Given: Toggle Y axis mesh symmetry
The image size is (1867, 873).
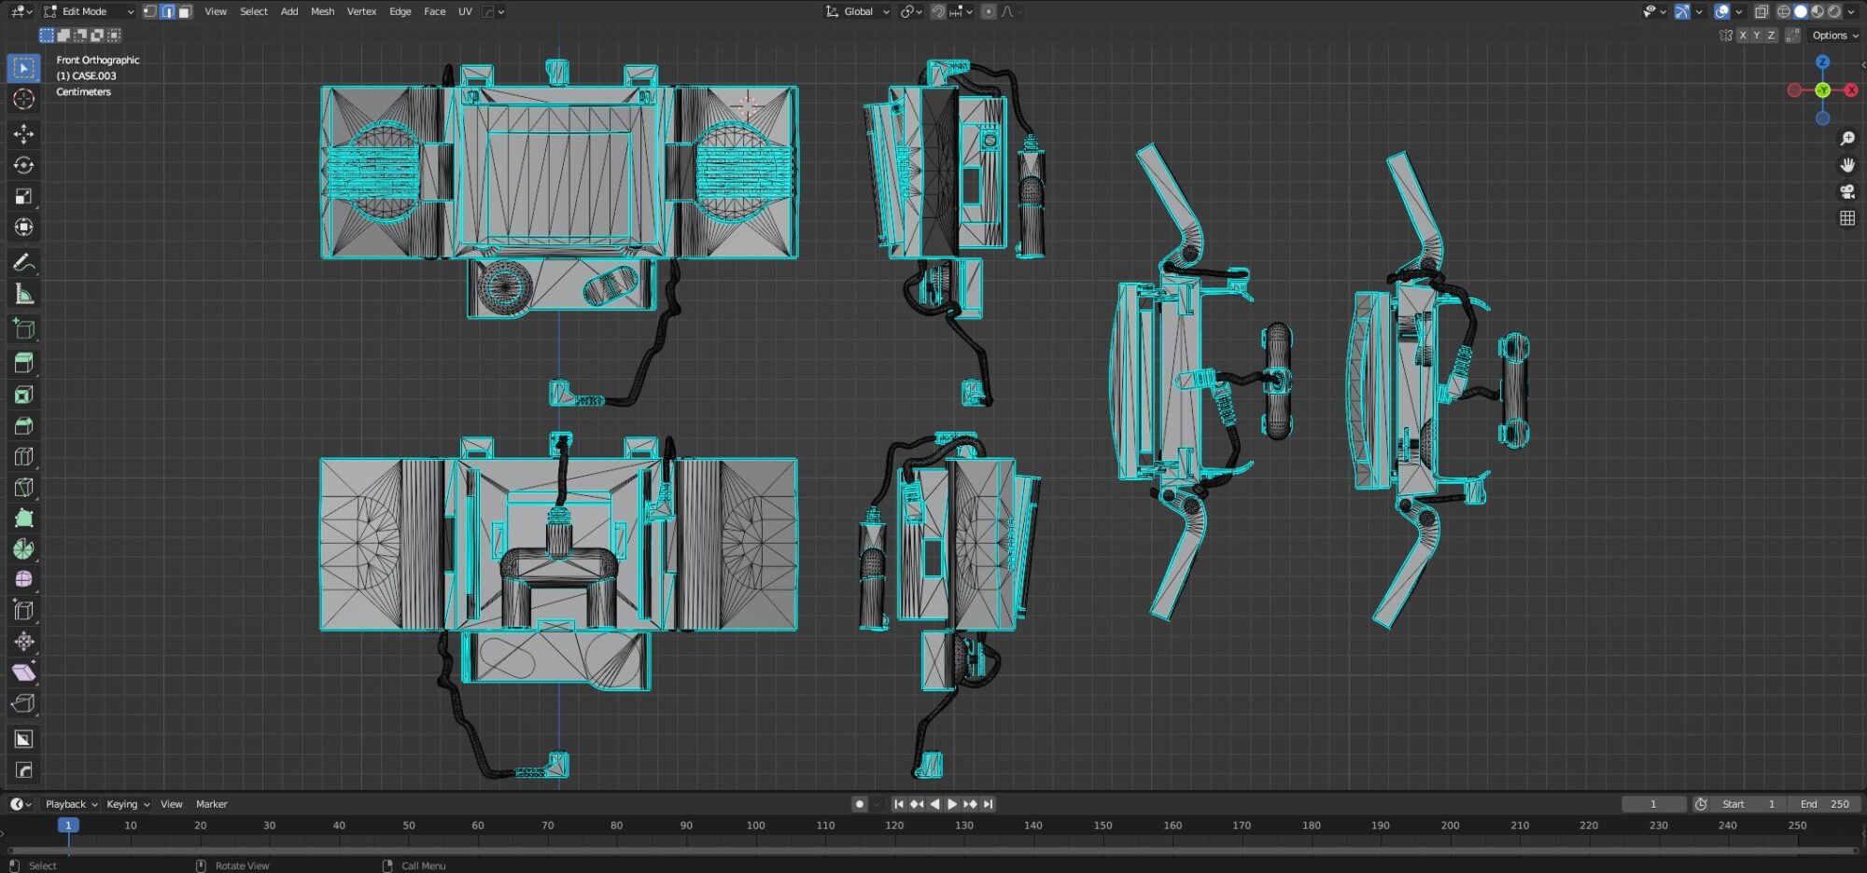Looking at the screenshot, I should [1756, 35].
